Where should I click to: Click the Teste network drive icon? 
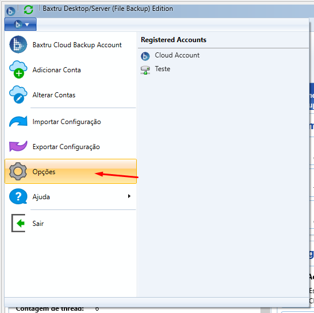point(145,70)
